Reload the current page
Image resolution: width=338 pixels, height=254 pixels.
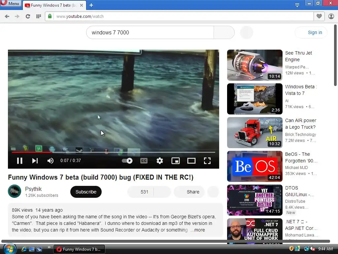pos(28,17)
